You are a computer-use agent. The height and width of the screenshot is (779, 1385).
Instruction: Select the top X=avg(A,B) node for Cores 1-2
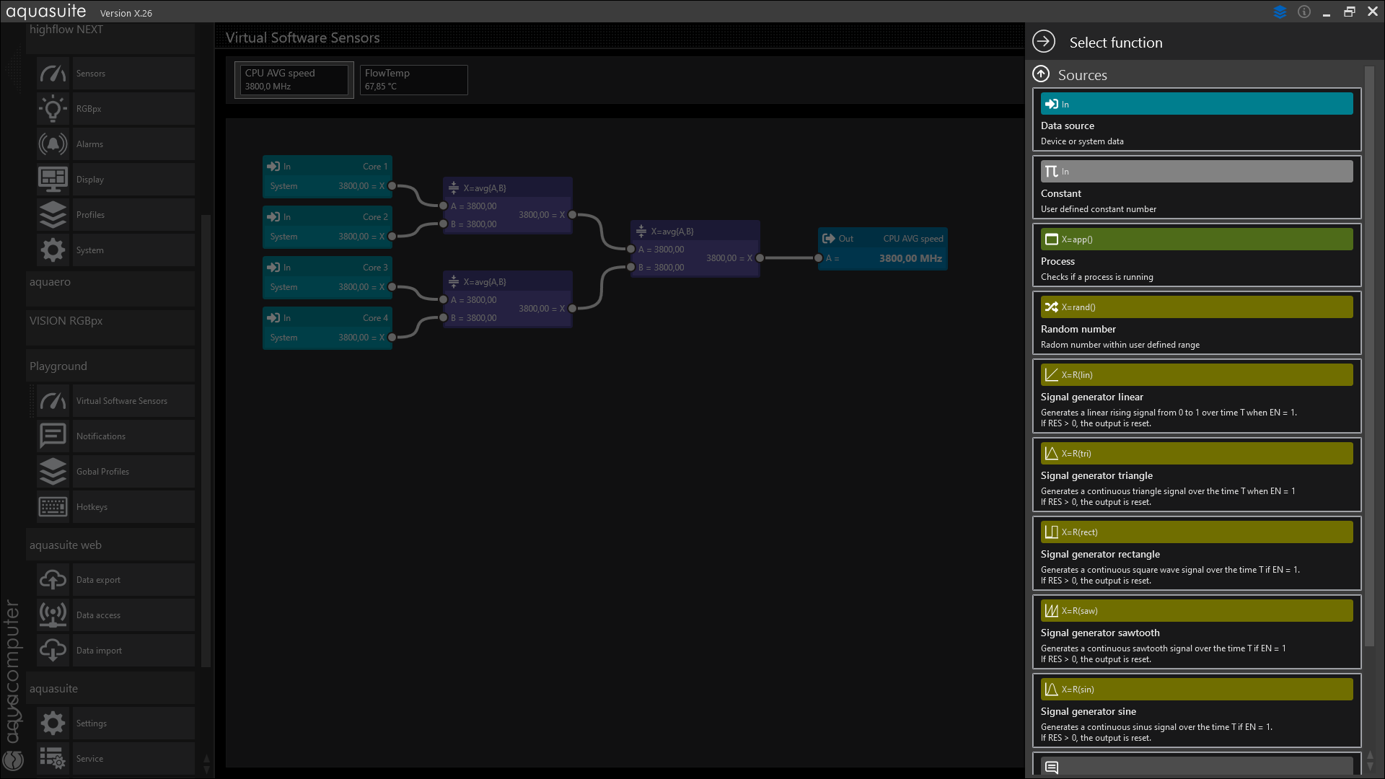[x=508, y=206]
